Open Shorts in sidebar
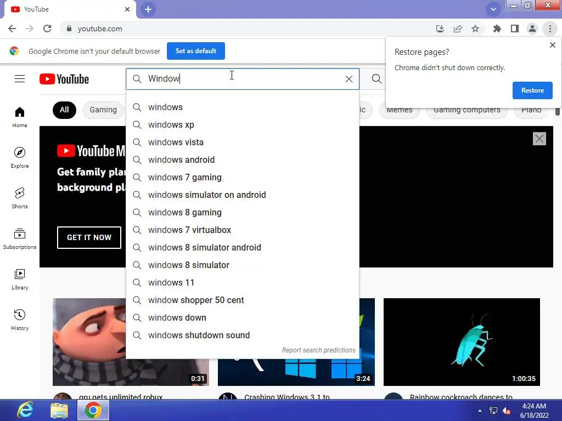562x421 pixels. click(x=20, y=198)
